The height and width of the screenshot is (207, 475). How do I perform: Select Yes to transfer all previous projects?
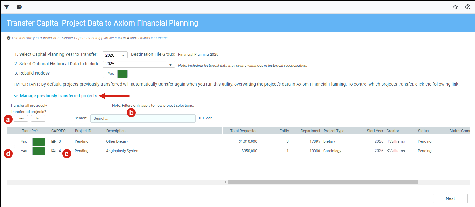21,118
